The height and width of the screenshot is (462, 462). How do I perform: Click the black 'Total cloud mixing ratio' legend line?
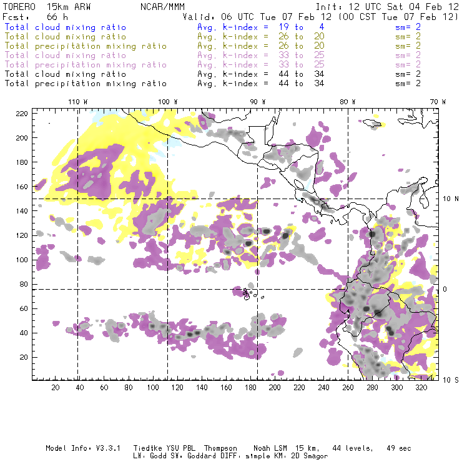point(66,74)
